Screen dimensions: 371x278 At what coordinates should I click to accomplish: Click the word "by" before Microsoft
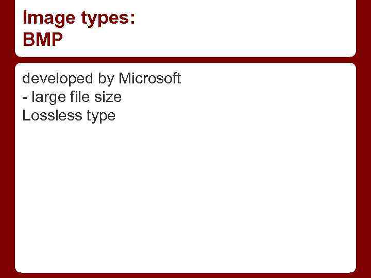[107, 78]
